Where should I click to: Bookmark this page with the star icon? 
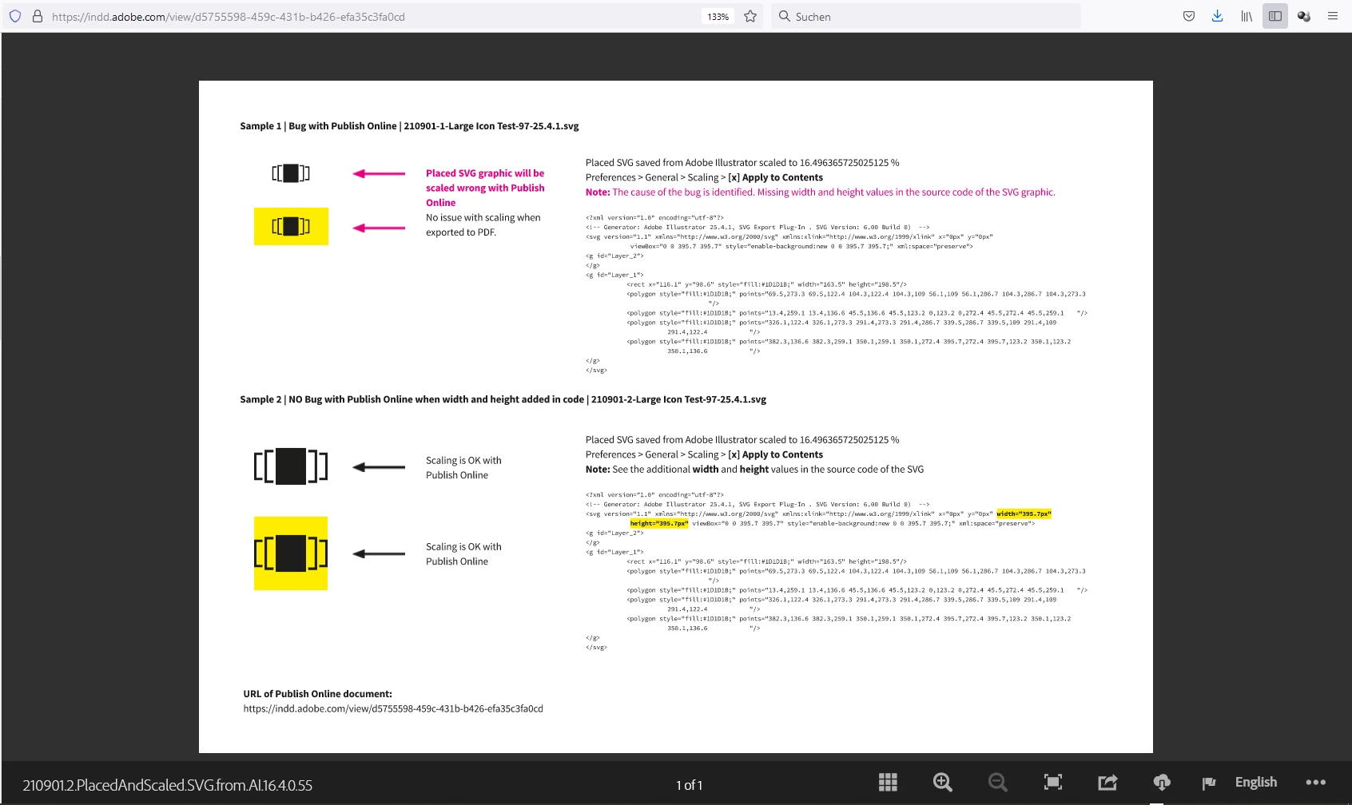tap(750, 16)
